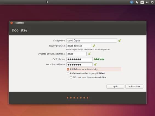Open the accessibility menu icon
This screenshot has width=155, height=116.
click(132, 2)
